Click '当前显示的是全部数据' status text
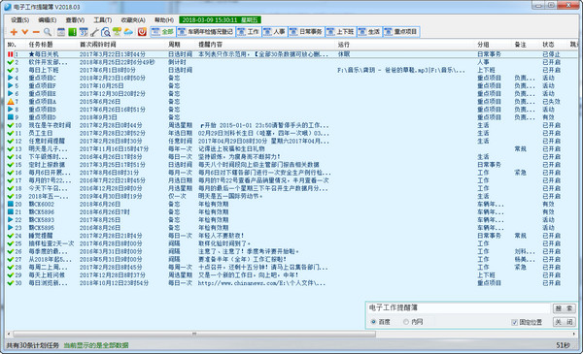The image size is (583, 354). (x=96, y=345)
